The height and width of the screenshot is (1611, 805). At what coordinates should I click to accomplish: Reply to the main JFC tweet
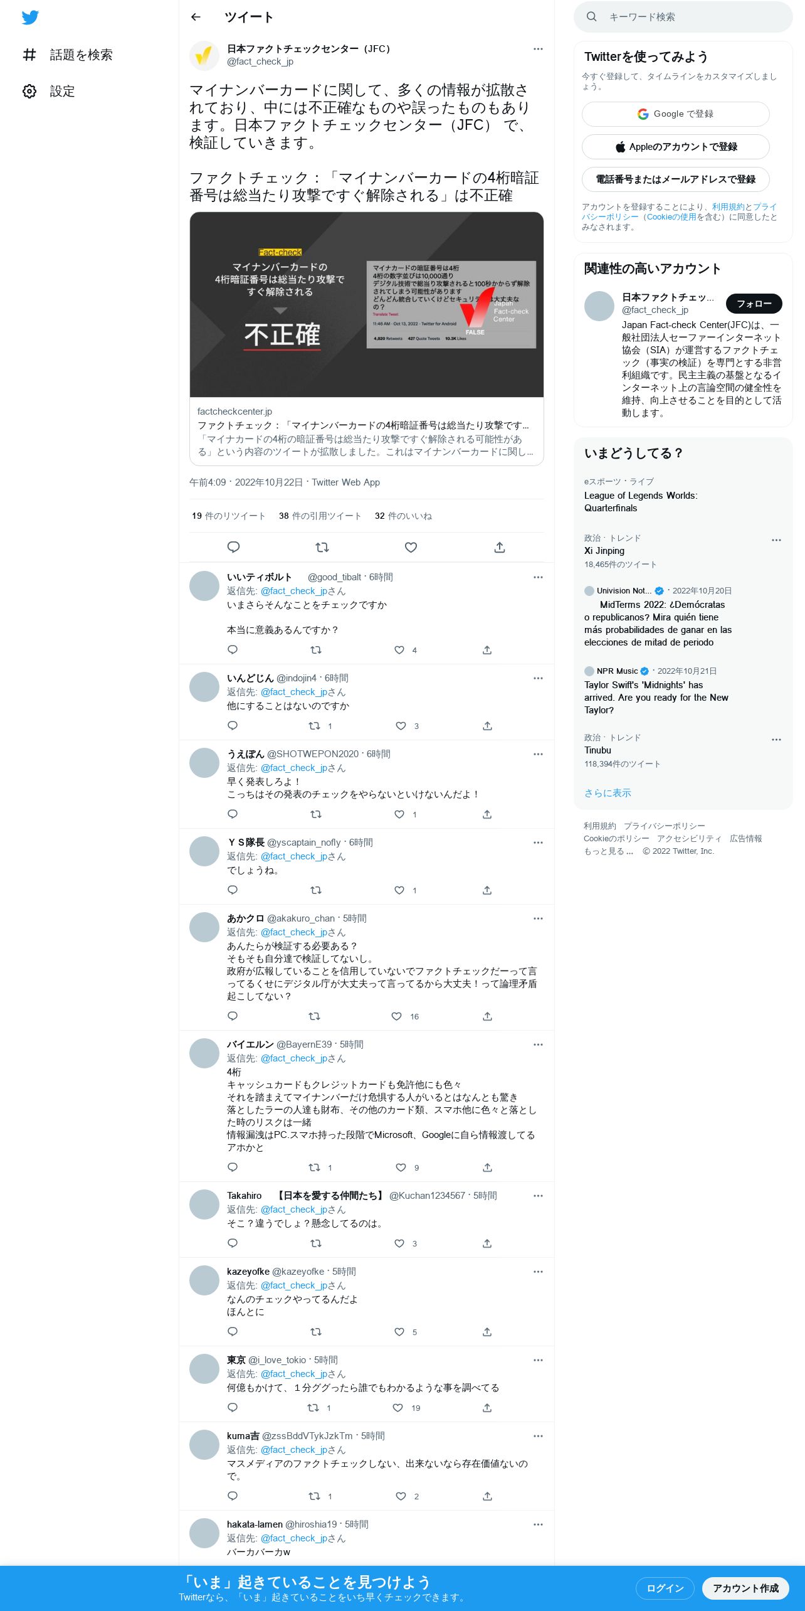(233, 547)
